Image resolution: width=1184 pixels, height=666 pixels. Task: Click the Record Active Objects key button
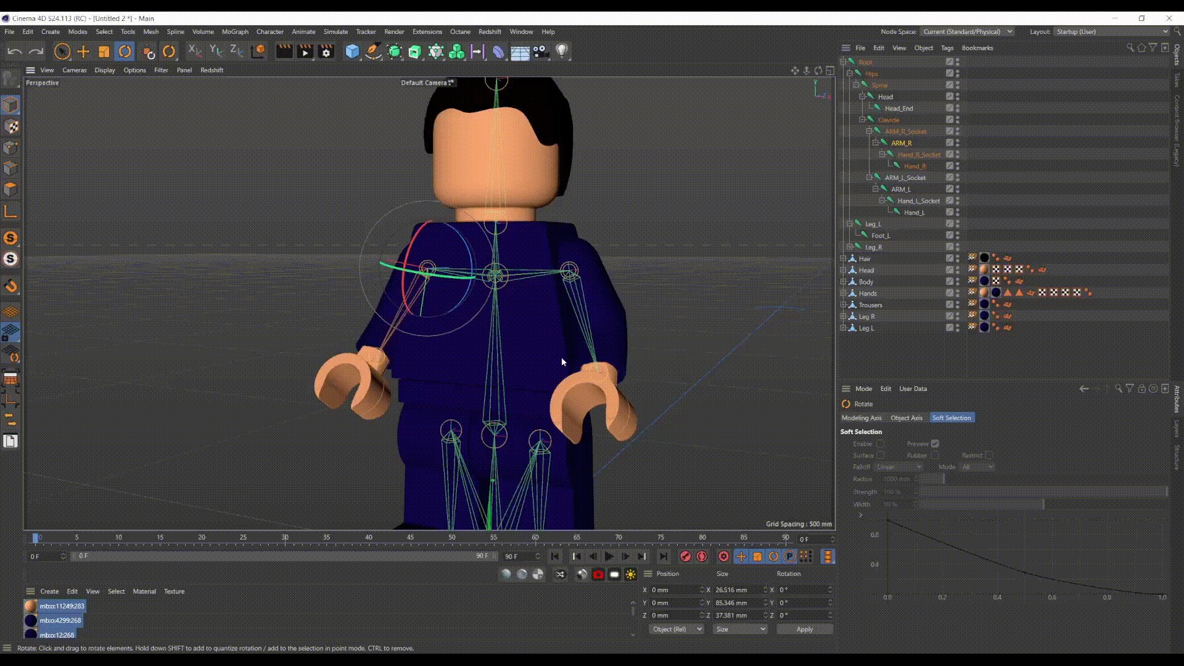click(684, 556)
